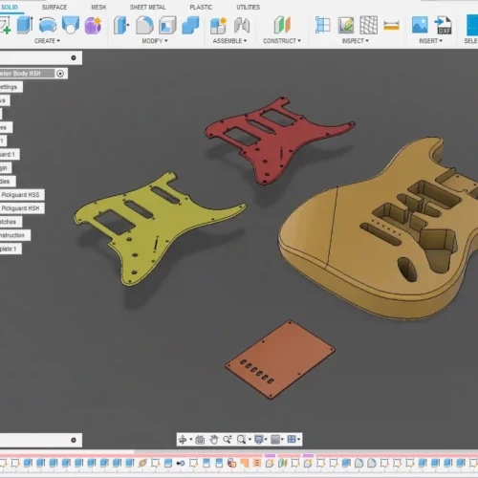
Task: Select Pickguard HSH in the browser
Action: coord(20,208)
